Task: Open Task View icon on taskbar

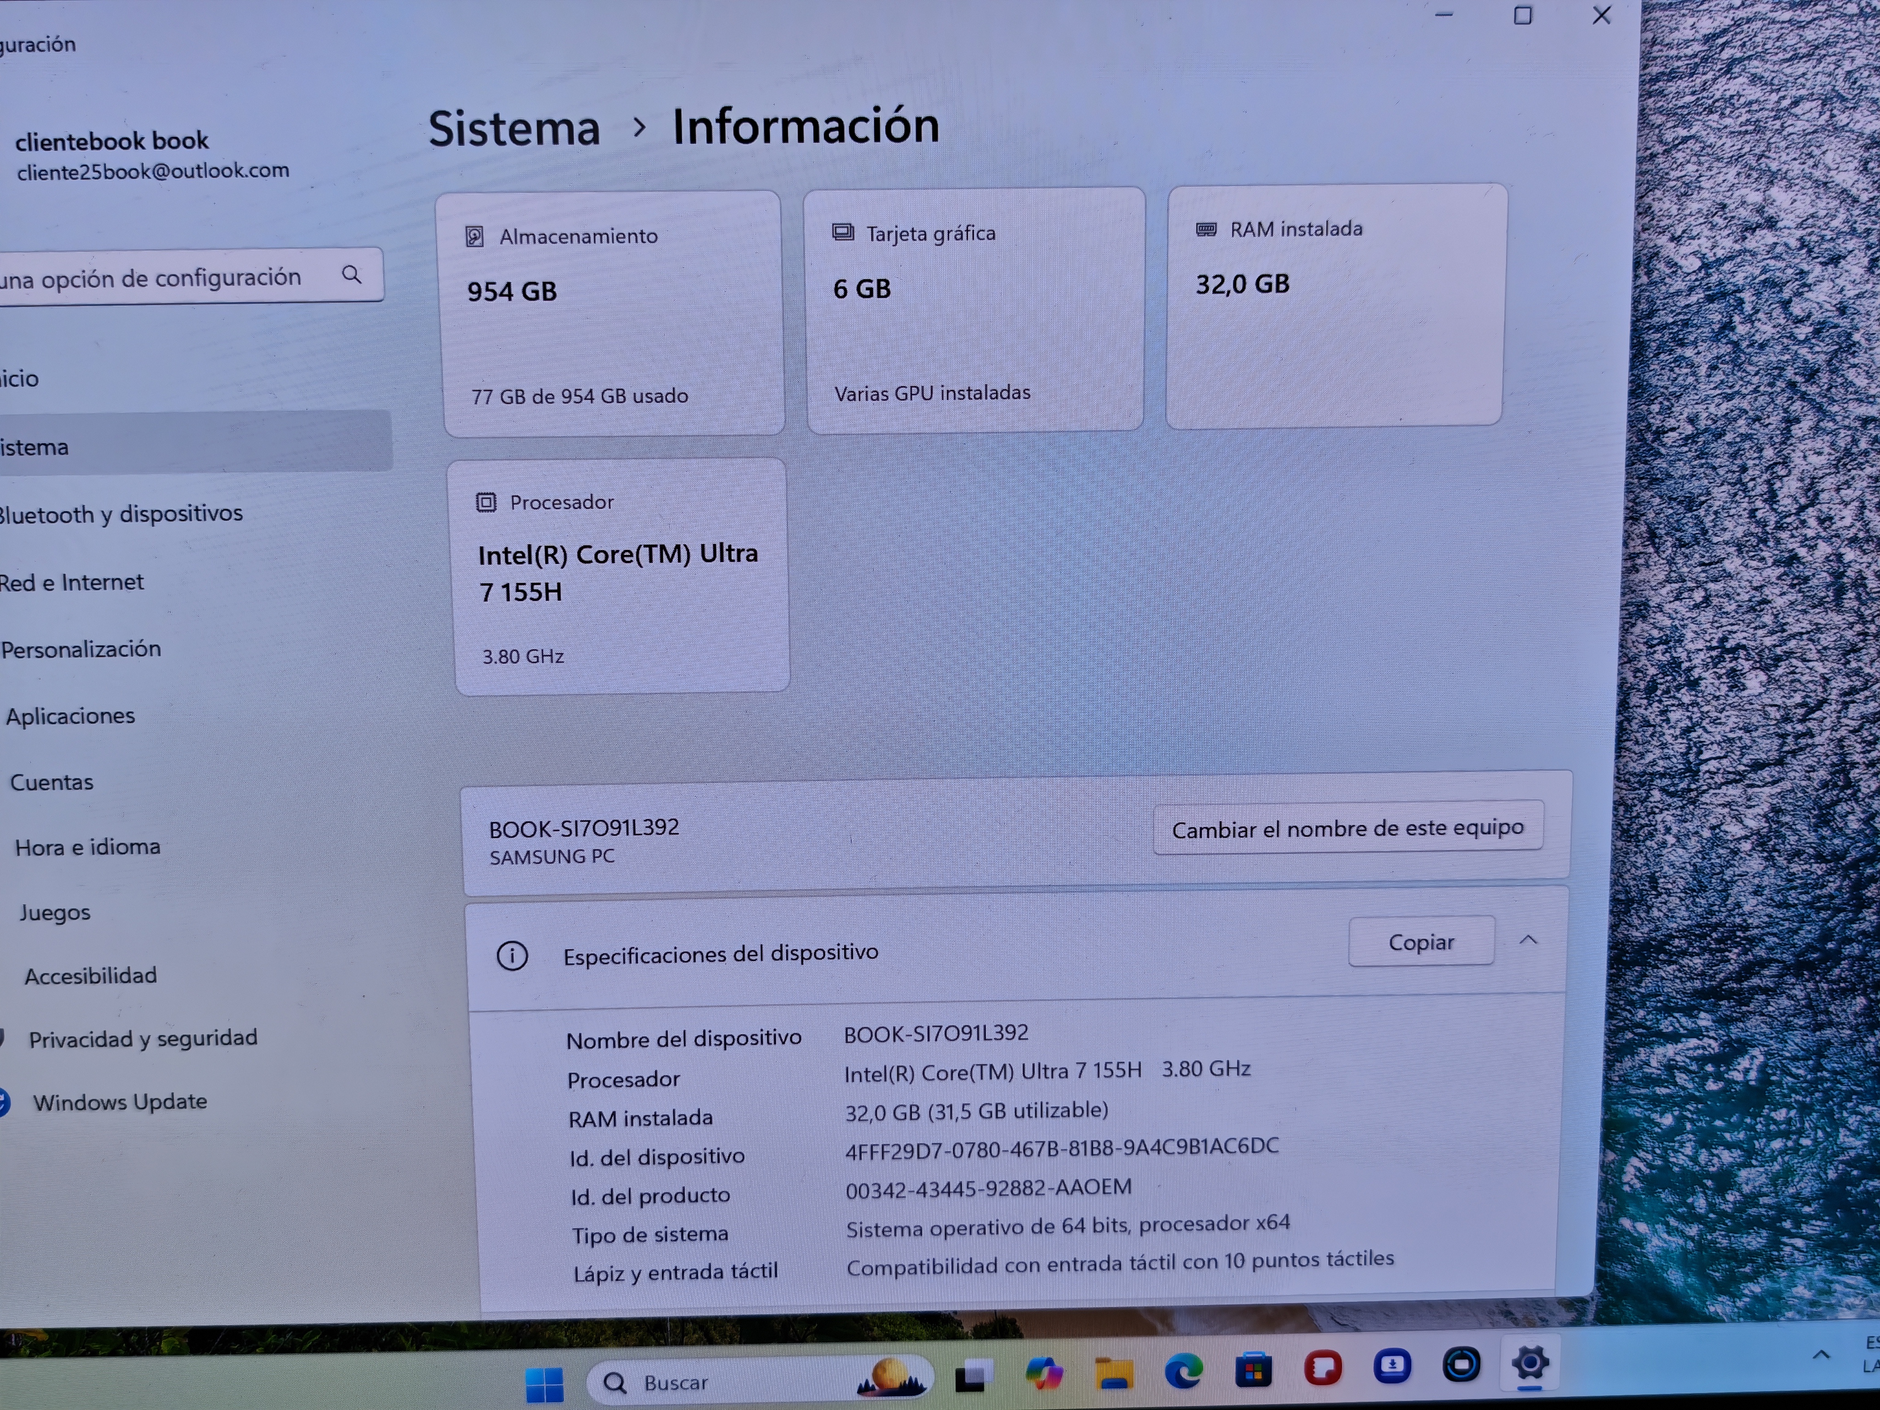Action: click(x=974, y=1375)
